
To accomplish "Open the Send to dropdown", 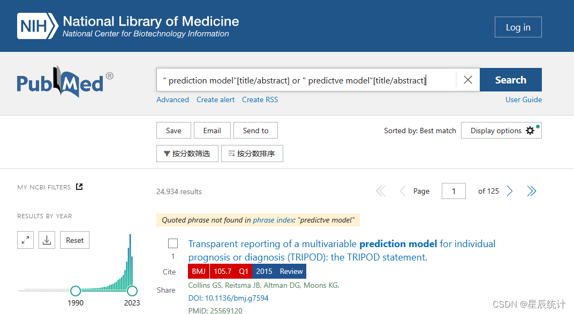I will coord(255,131).
